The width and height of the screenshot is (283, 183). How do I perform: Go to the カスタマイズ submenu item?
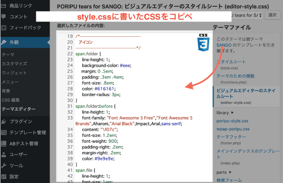[15, 64]
